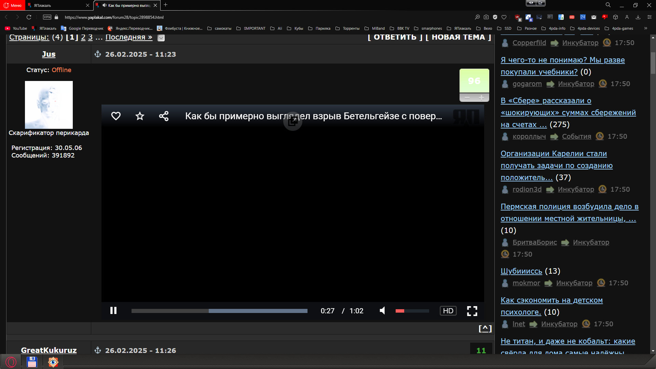The image size is (656, 369).
Task: Expand hidden bookmarks chevron
Action: (x=645, y=28)
